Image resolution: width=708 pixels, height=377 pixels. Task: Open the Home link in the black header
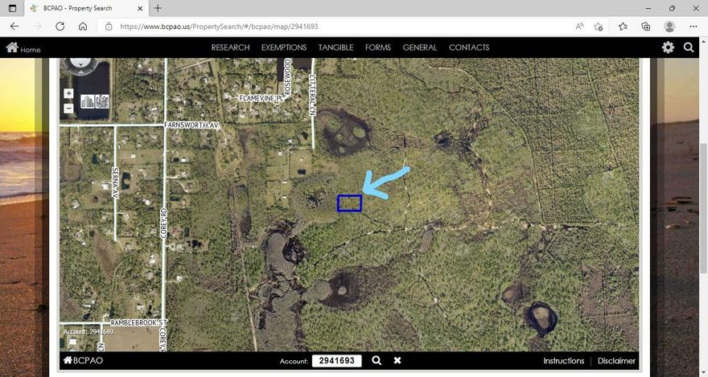pyautogui.click(x=23, y=47)
